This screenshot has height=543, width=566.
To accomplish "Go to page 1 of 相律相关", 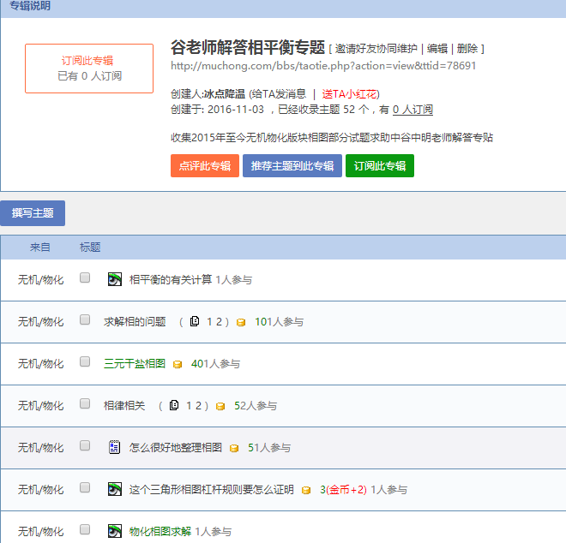I will coord(189,406).
